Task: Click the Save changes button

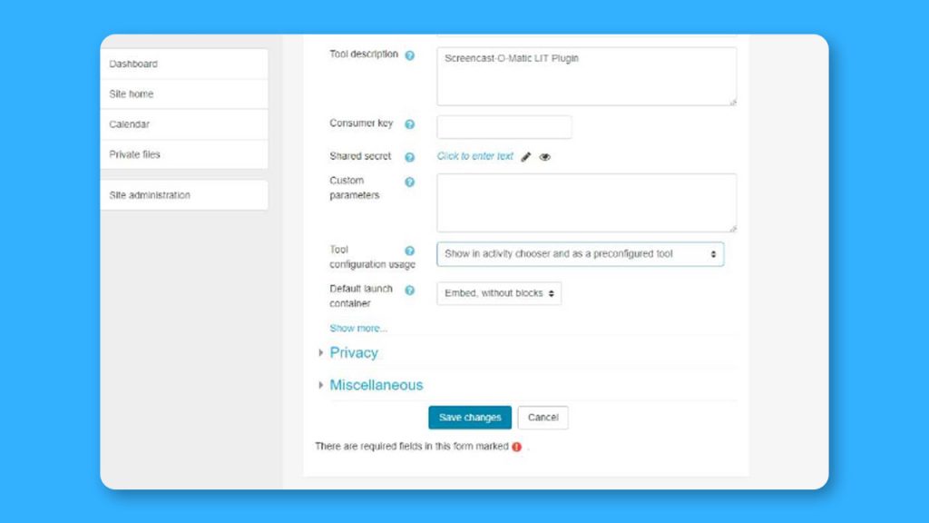Action: point(469,417)
